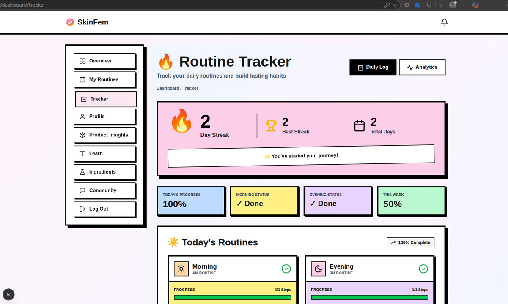Image resolution: width=508 pixels, height=304 pixels.
Task: Click the Dashboard breadcrumb link
Action: click(168, 88)
